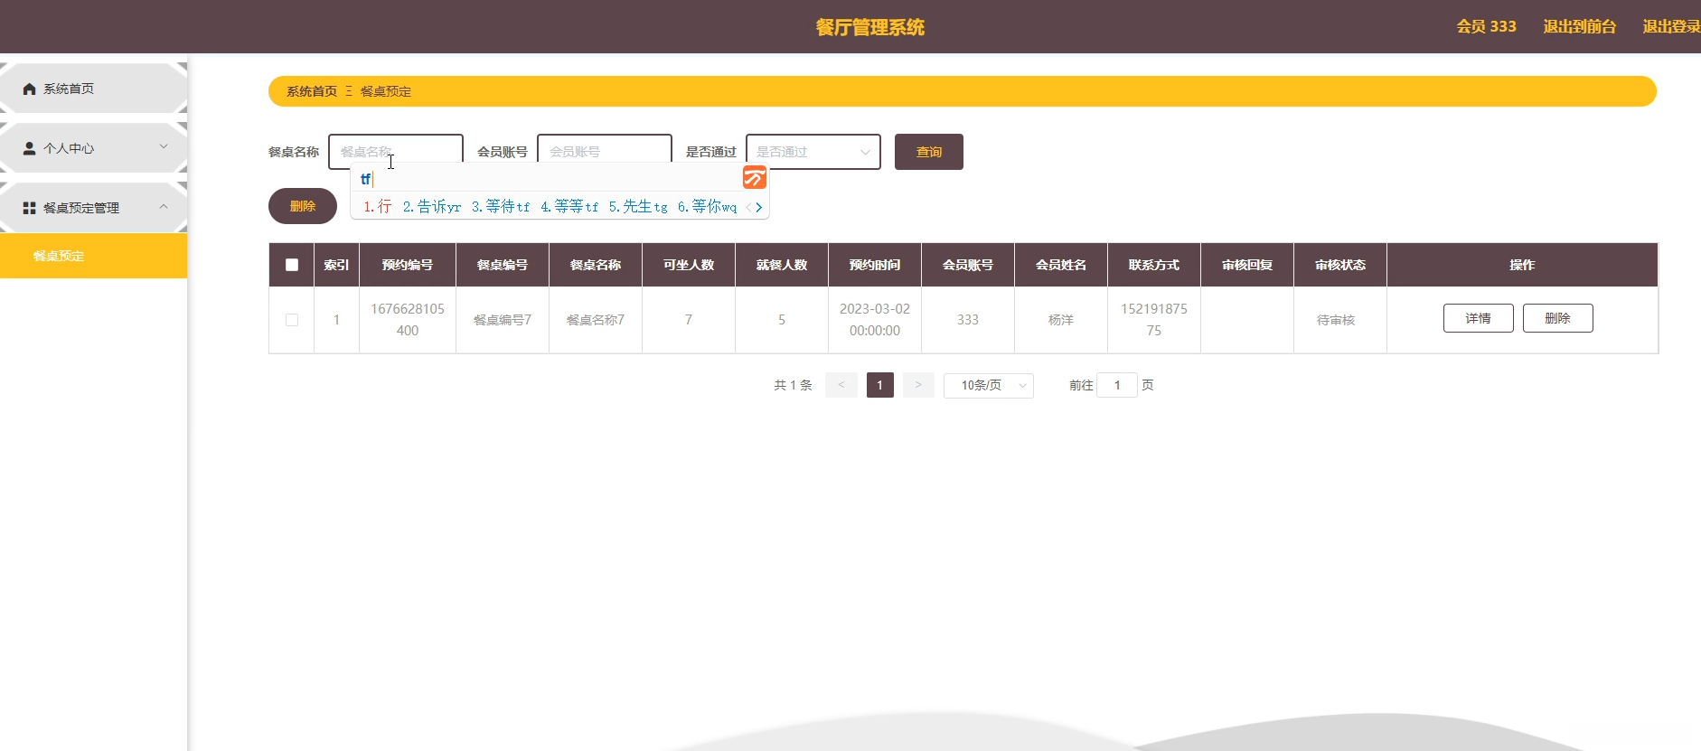The image size is (1701, 751).
Task: Click the member name 杨洋 cell
Action: click(1061, 320)
